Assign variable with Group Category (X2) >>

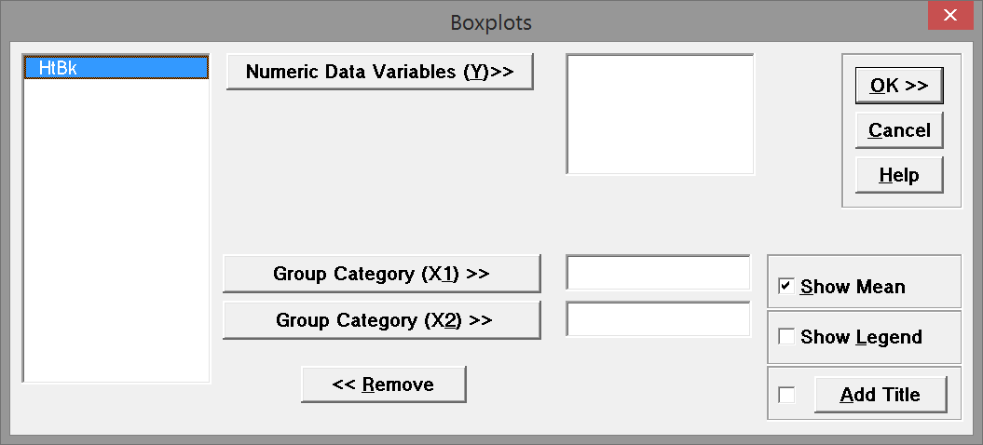381,319
